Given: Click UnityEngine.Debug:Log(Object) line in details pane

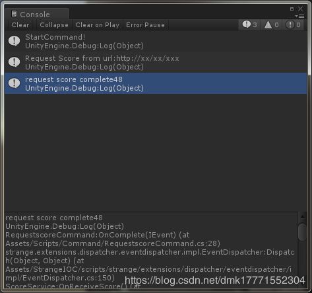Looking at the screenshot, I should 65,226.
